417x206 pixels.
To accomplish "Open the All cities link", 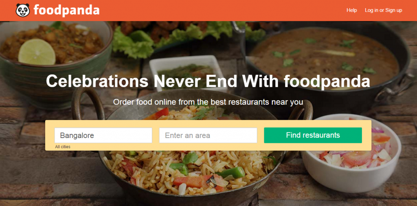I will (63, 147).
